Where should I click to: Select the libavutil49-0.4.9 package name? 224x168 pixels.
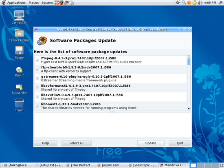click(82, 95)
